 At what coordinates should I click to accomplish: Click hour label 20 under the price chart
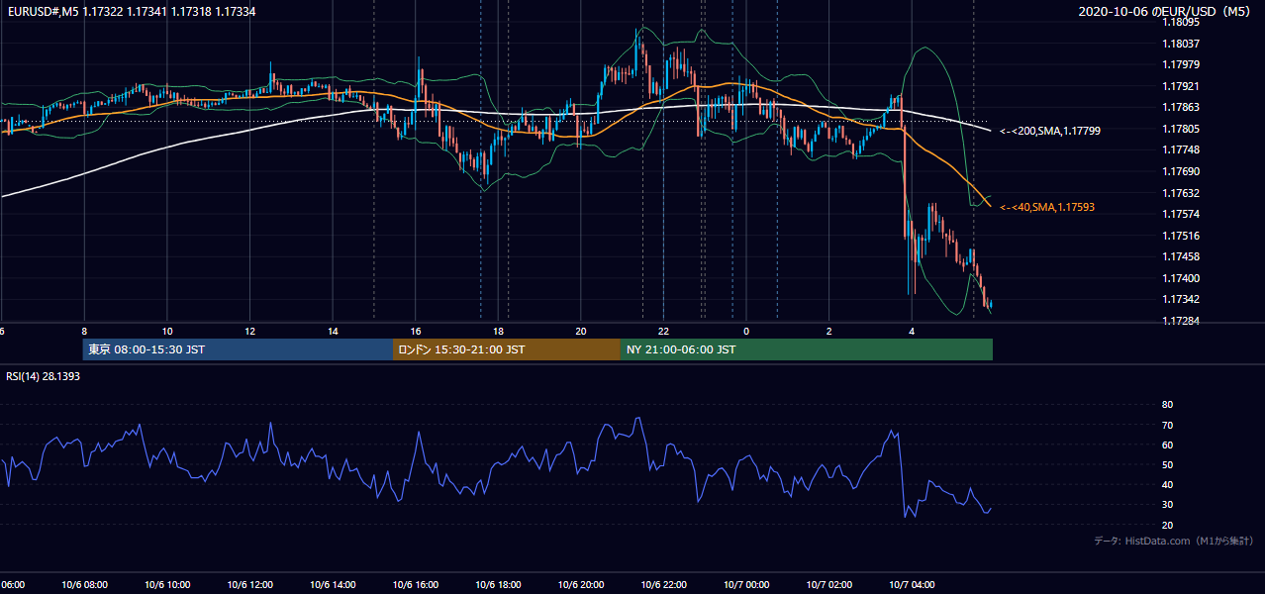(581, 331)
